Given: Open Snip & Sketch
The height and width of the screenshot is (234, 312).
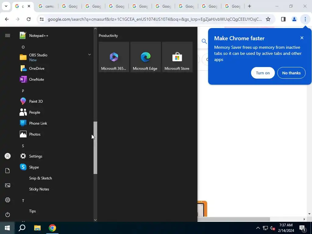Looking at the screenshot, I should (x=56, y=178).
